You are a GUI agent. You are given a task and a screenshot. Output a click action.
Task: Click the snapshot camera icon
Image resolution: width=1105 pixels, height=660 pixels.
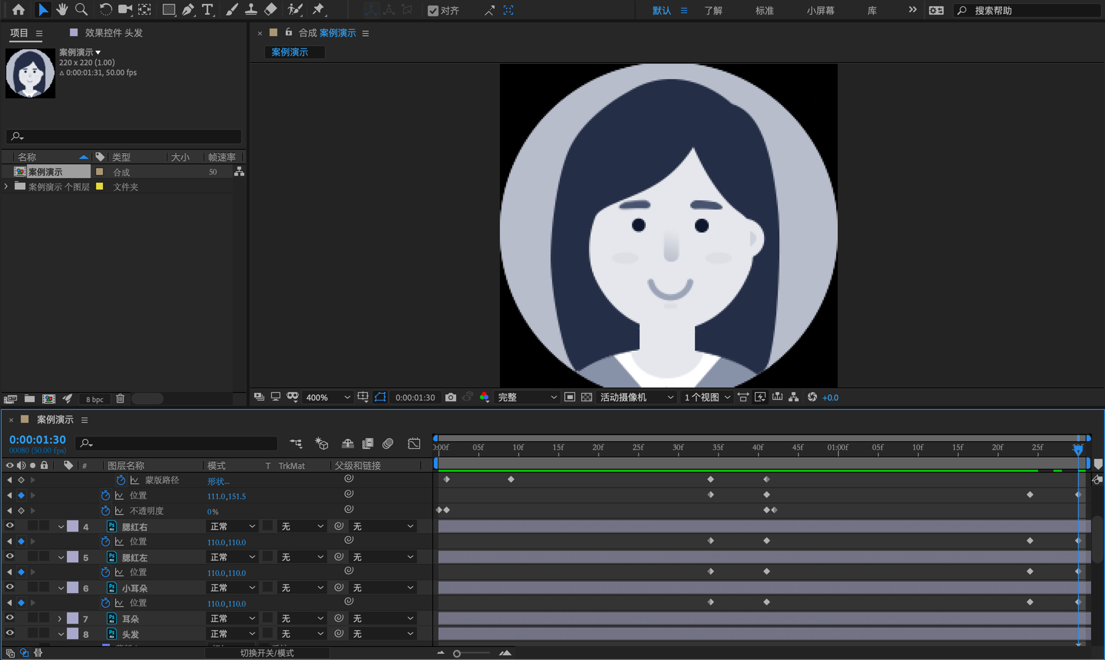click(x=450, y=397)
